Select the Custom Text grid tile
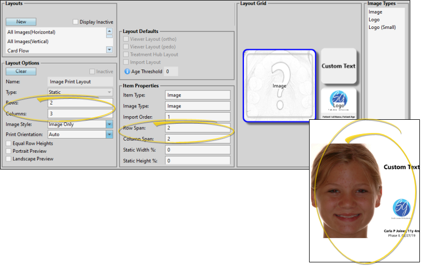 pyautogui.click(x=339, y=66)
